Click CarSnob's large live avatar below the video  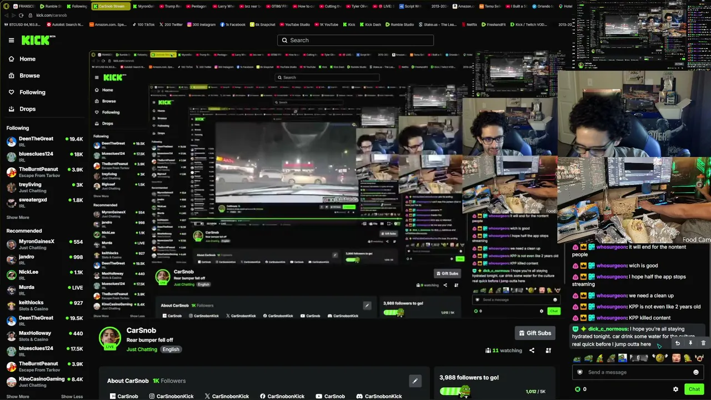click(110, 338)
